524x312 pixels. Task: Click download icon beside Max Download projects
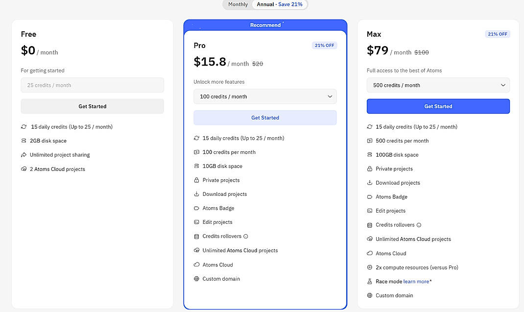370,183
